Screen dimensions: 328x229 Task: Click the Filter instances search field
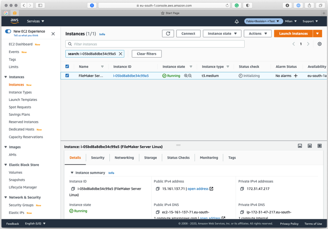click(x=155, y=44)
